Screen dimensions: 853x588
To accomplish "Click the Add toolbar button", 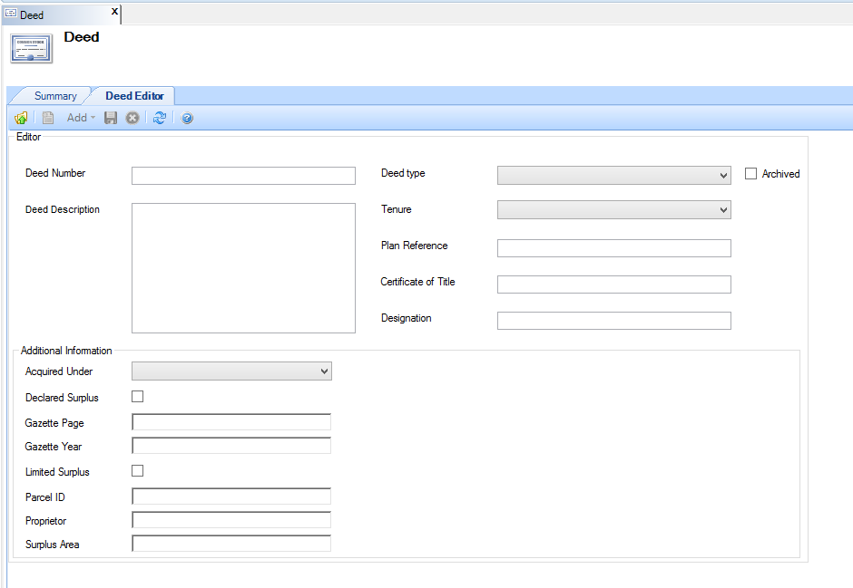I will tap(80, 118).
